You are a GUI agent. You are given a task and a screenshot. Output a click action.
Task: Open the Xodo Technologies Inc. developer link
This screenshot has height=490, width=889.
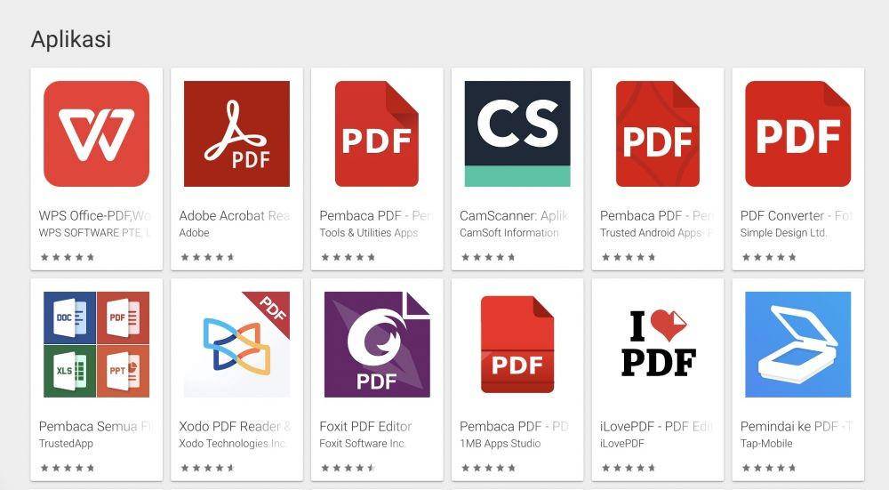[x=233, y=444]
